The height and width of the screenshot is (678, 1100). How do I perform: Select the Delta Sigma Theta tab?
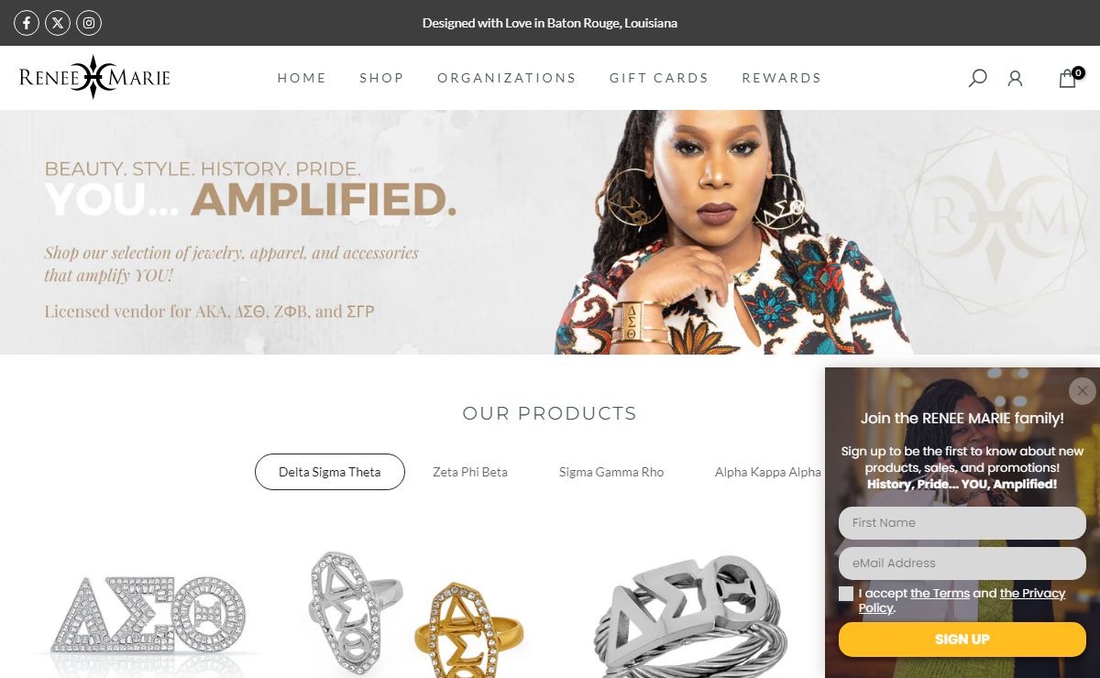point(330,472)
